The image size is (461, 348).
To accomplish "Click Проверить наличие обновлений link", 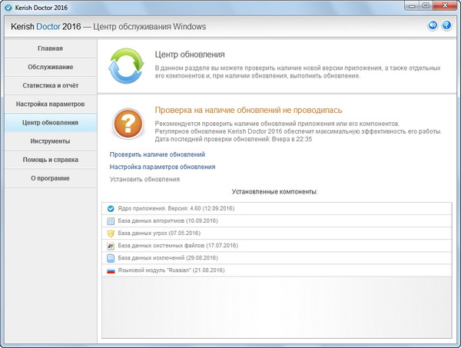I will click(x=158, y=154).
